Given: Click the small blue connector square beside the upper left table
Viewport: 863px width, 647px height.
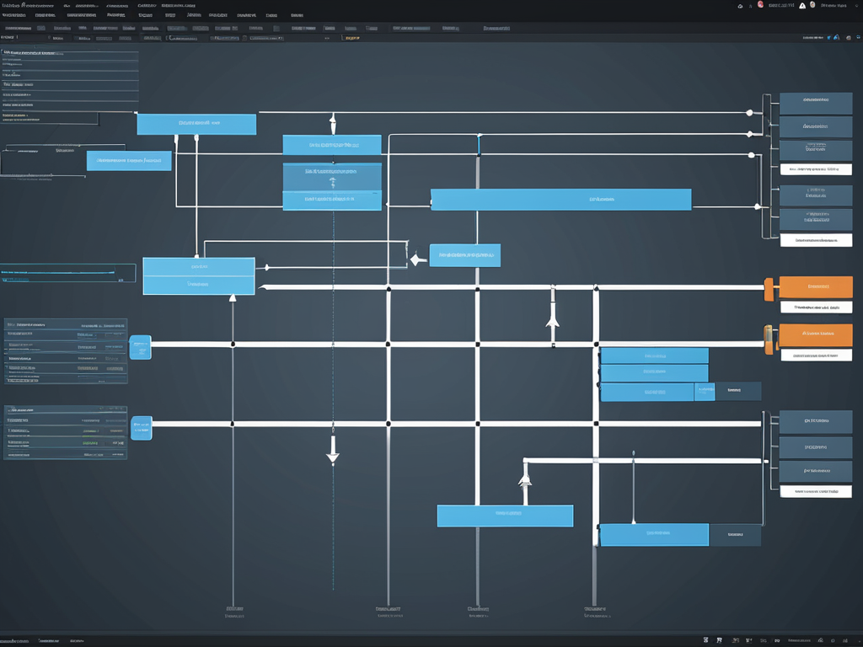Looking at the screenshot, I should pyautogui.click(x=140, y=347).
